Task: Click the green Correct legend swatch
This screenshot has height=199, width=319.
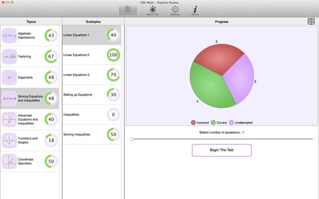Action: click(213, 123)
